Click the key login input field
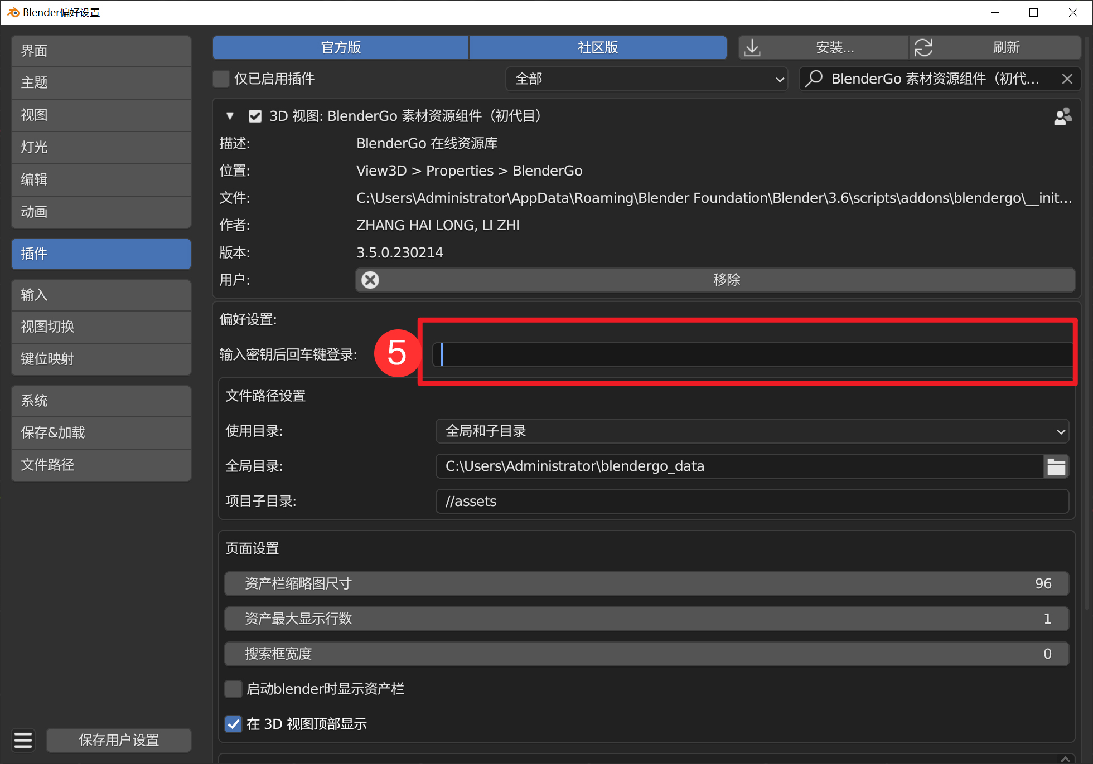 coord(753,354)
